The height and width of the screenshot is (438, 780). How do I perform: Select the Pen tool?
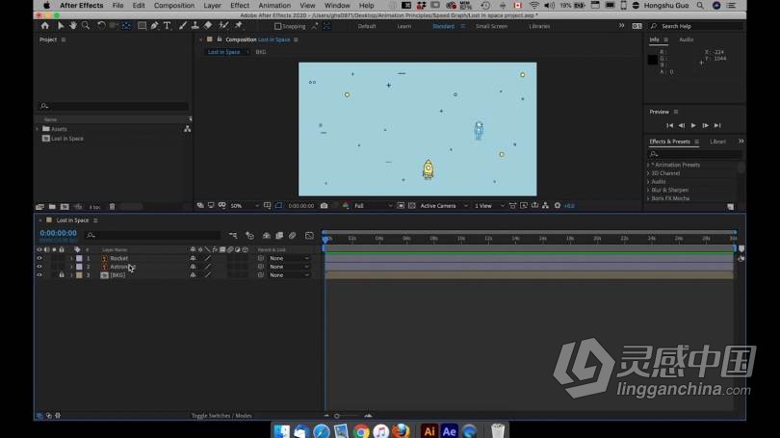pyautogui.click(x=155, y=26)
